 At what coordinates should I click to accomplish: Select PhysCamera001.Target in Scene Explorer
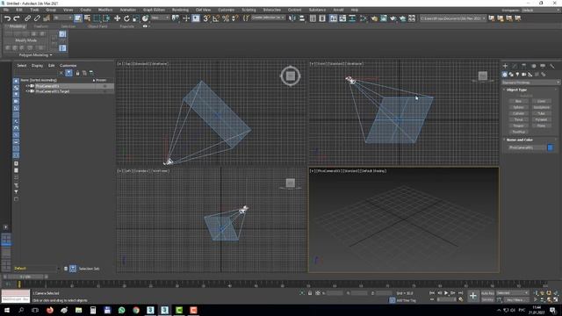pos(53,91)
